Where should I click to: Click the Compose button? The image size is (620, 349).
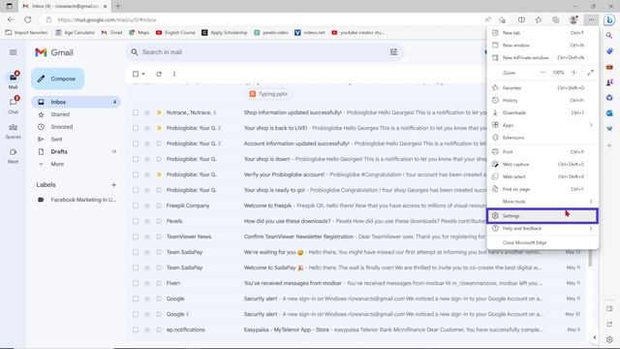tap(58, 79)
